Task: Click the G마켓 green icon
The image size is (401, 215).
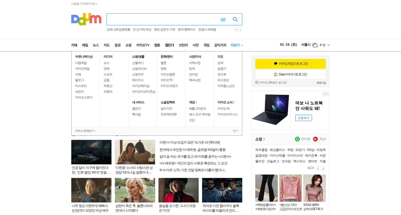Action: pyautogui.click(x=297, y=139)
